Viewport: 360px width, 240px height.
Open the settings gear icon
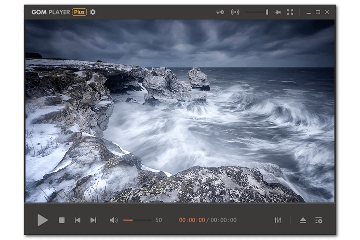coord(93,12)
